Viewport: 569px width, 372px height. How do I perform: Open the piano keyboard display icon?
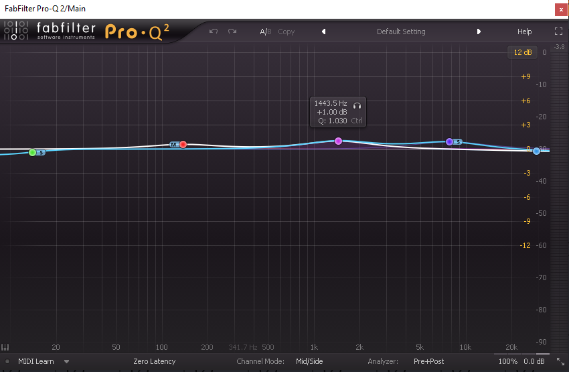[5, 347]
